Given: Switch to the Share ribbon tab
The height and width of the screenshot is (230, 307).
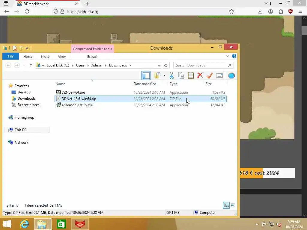Looking at the screenshot, I should (x=45, y=57).
